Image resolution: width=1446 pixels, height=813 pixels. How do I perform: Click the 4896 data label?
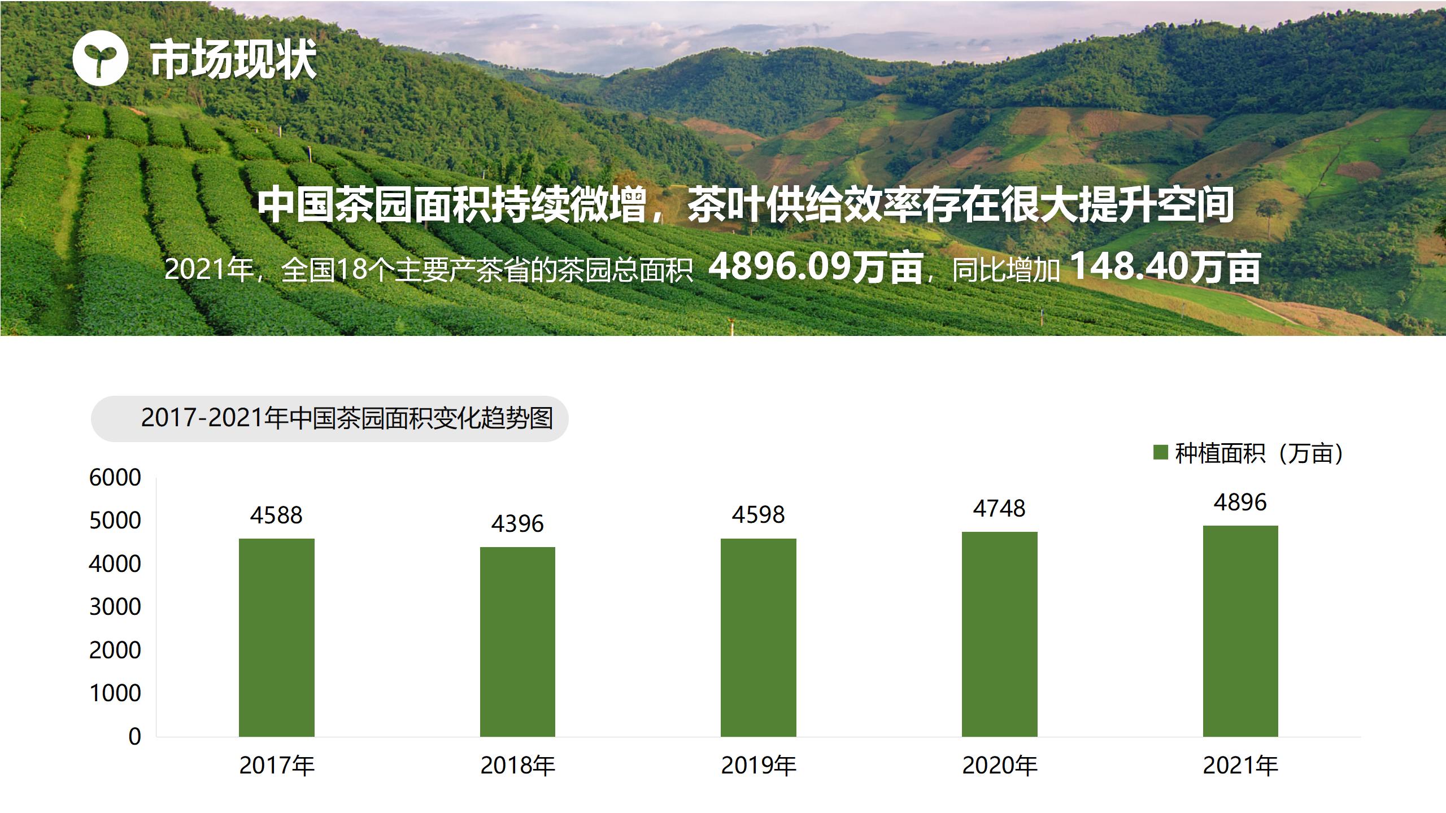click(x=1240, y=502)
